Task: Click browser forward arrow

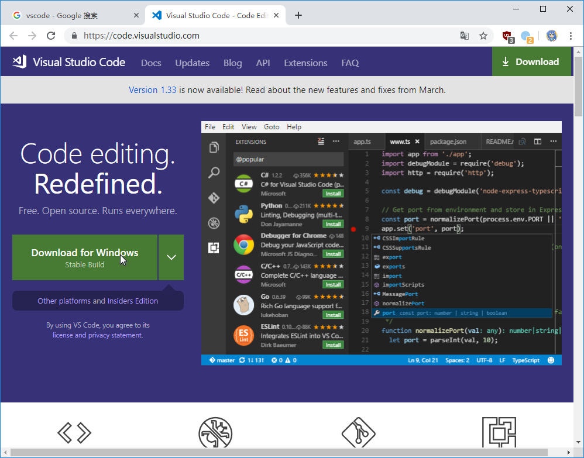Action: pos(32,36)
